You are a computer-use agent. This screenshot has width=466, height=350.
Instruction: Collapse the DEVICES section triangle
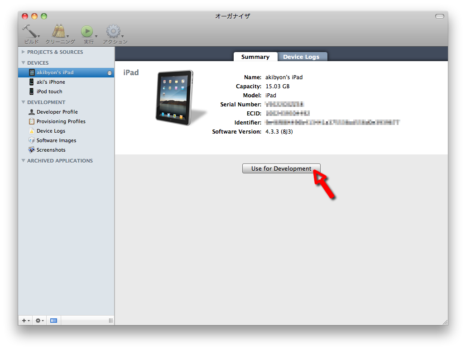23,63
